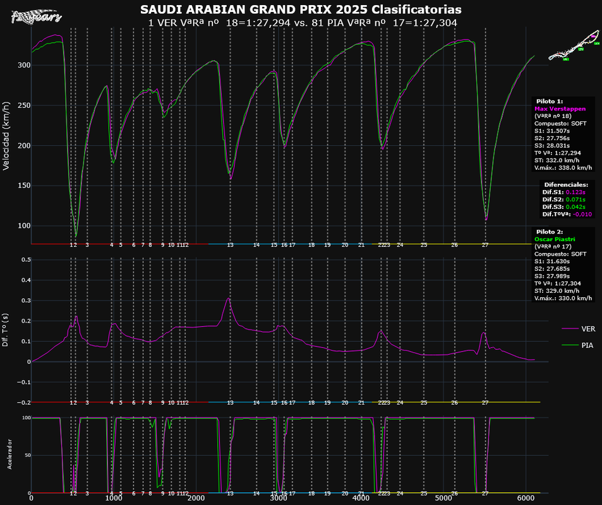The image size is (602, 505).
Task: Click the 'Piloto 2:' heading
Action: [x=550, y=232]
